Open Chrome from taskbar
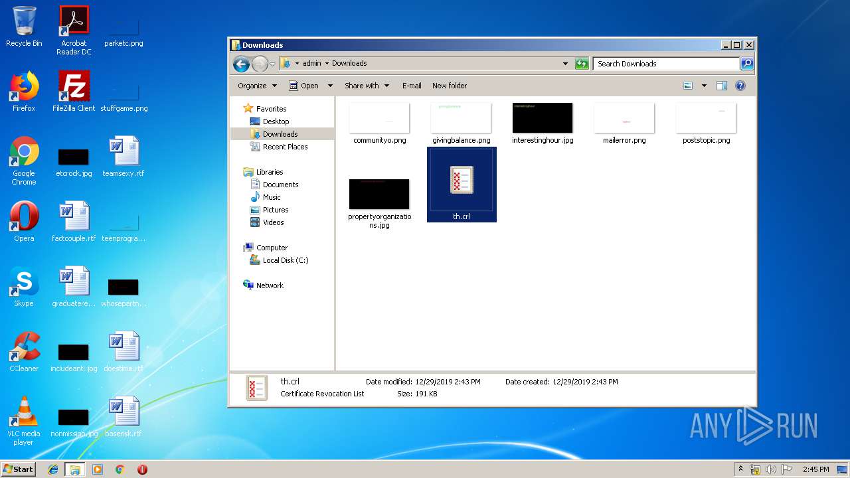Viewport: 850px width, 478px height. click(120, 469)
